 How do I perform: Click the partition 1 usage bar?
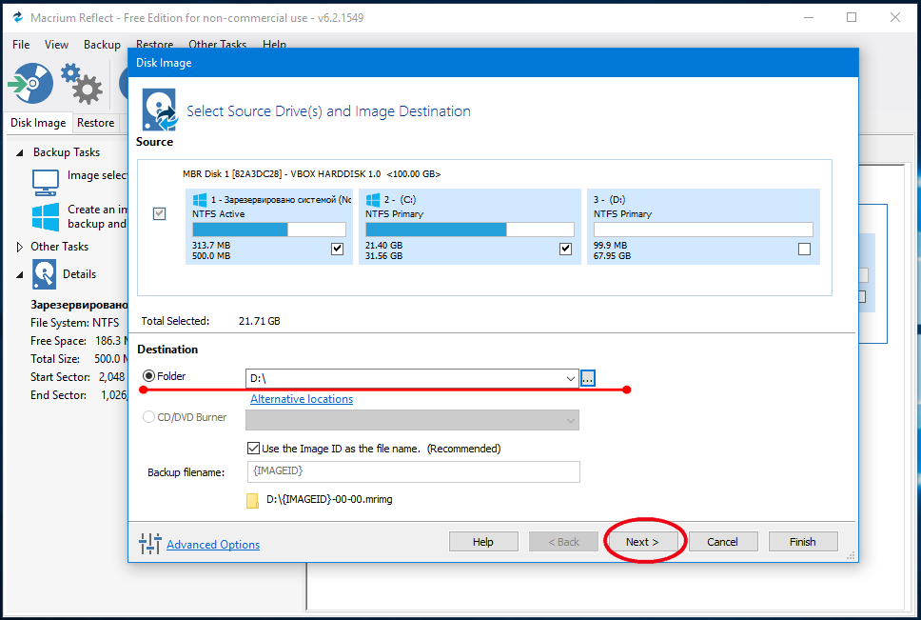pos(269,230)
